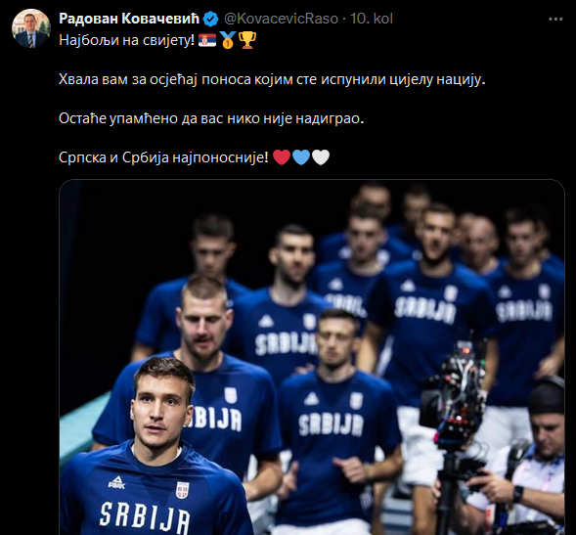Click the line Српска и Србија најпоносније!
This screenshot has width=576, height=535.
point(164,157)
